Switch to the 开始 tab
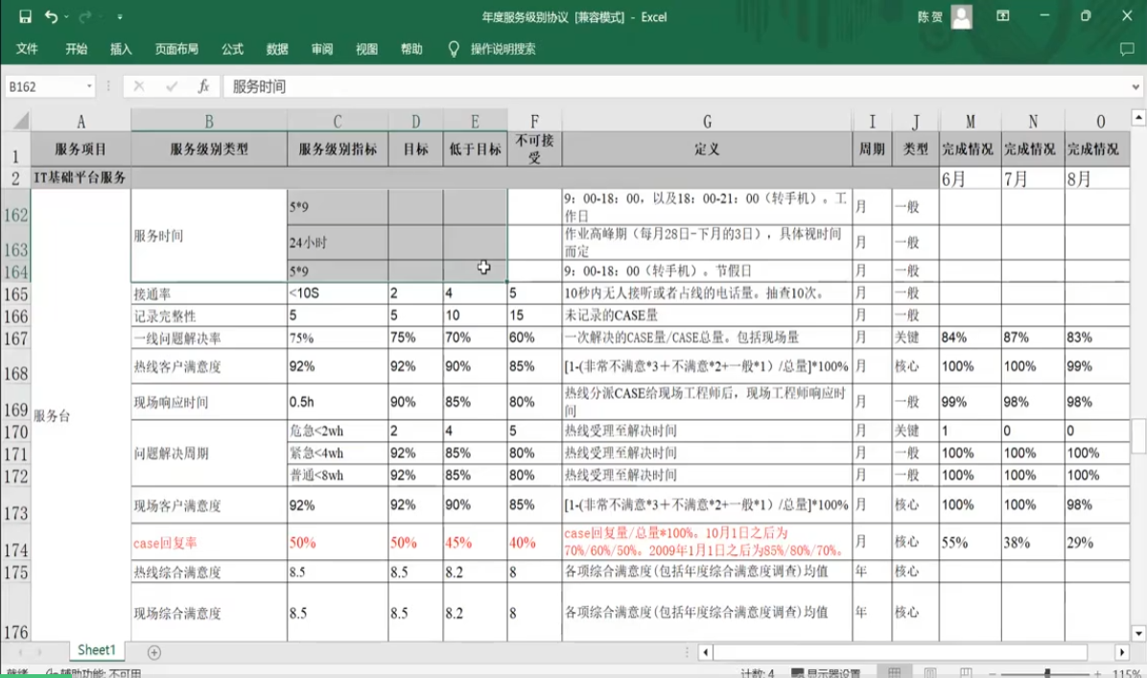This screenshot has height=678, width=1147. [76, 49]
